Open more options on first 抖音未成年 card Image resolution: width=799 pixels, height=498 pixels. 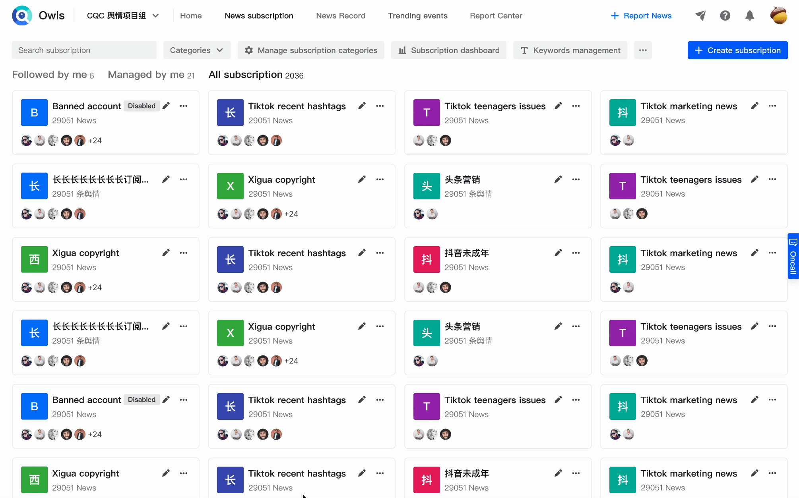pyautogui.click(x=576, y=253)
